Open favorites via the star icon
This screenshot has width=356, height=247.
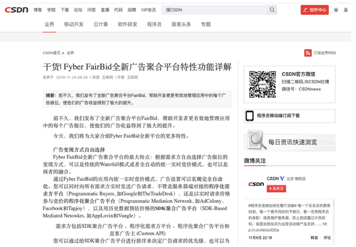pyautogui.click(x=336, y=10)
